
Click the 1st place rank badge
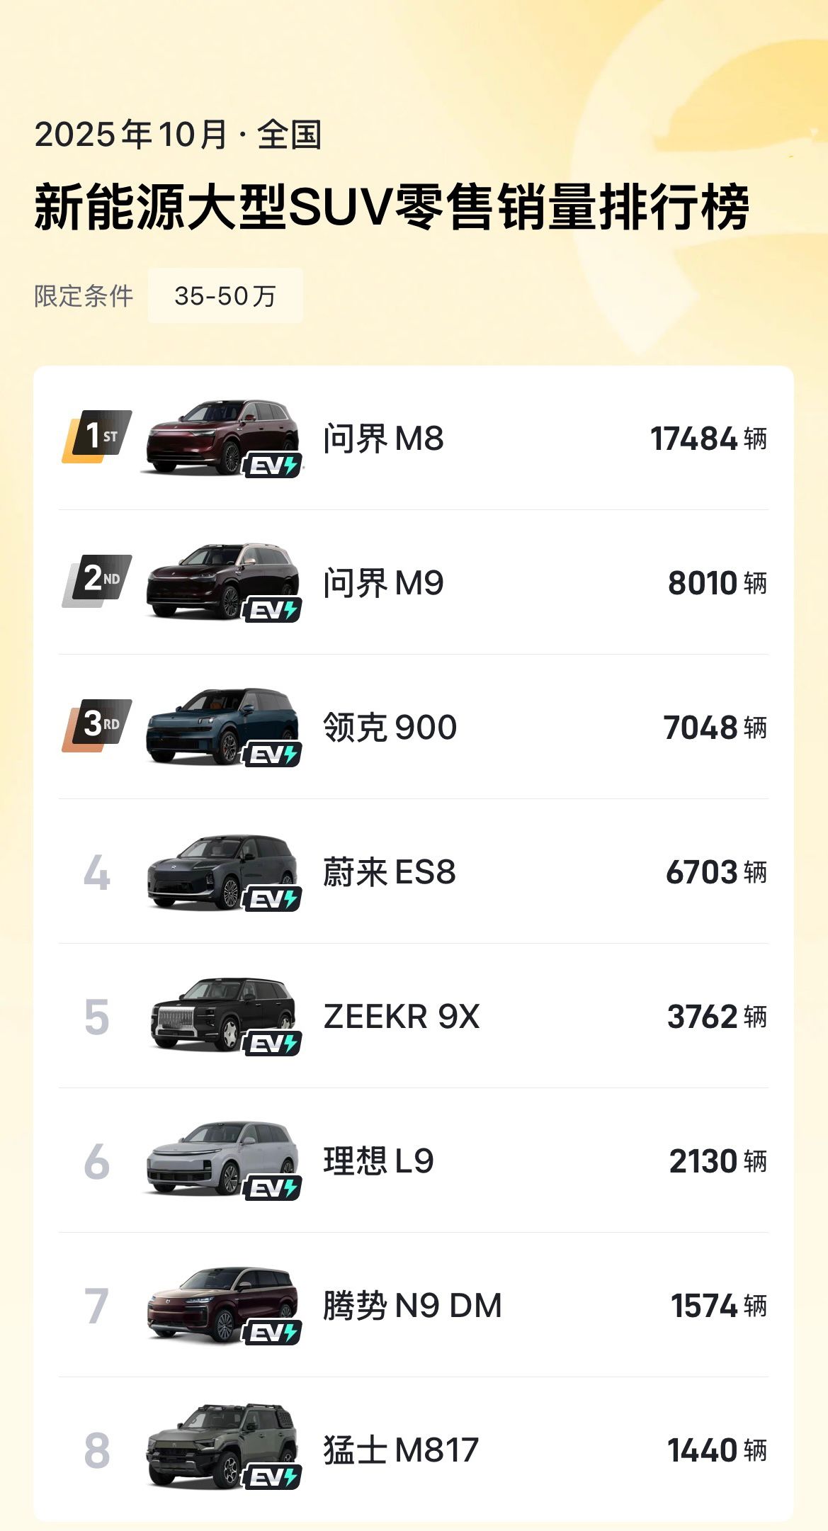97,436
